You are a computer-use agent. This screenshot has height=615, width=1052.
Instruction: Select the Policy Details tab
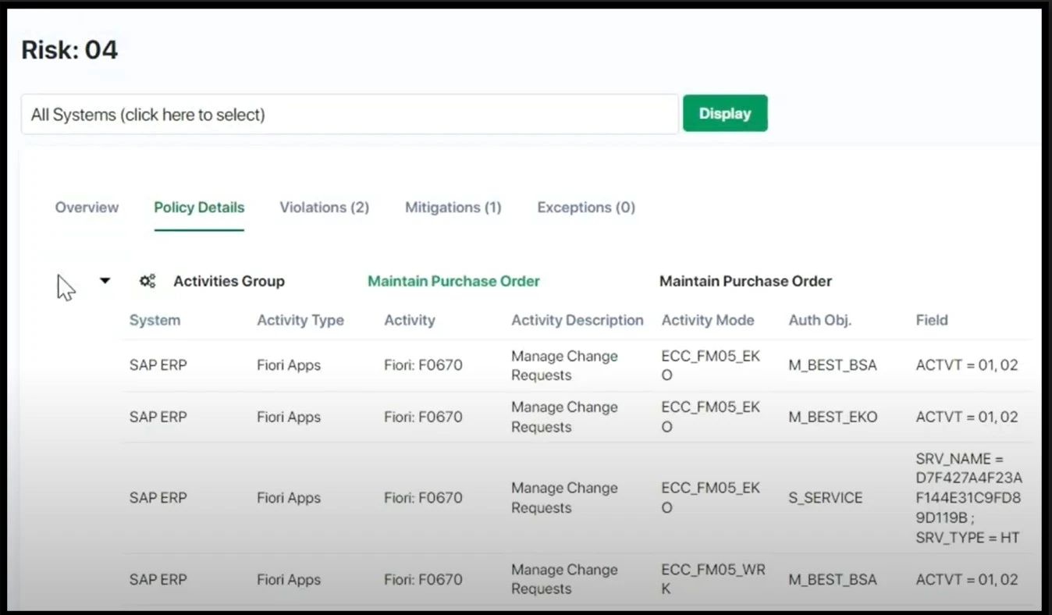point(199,207)
